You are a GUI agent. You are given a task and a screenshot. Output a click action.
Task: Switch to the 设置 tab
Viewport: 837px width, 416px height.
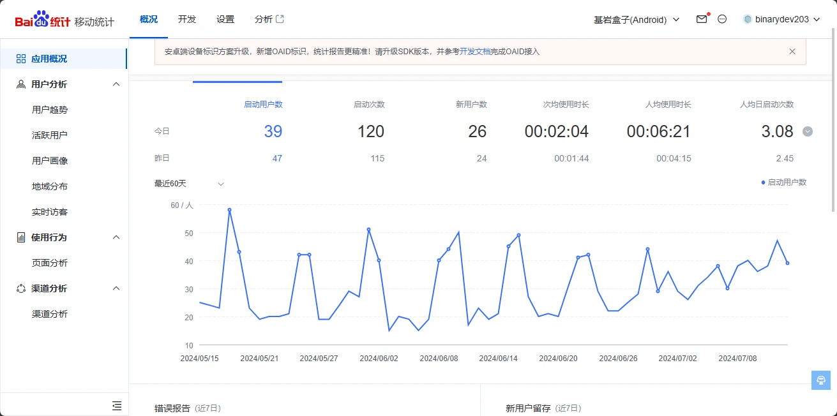225,19
